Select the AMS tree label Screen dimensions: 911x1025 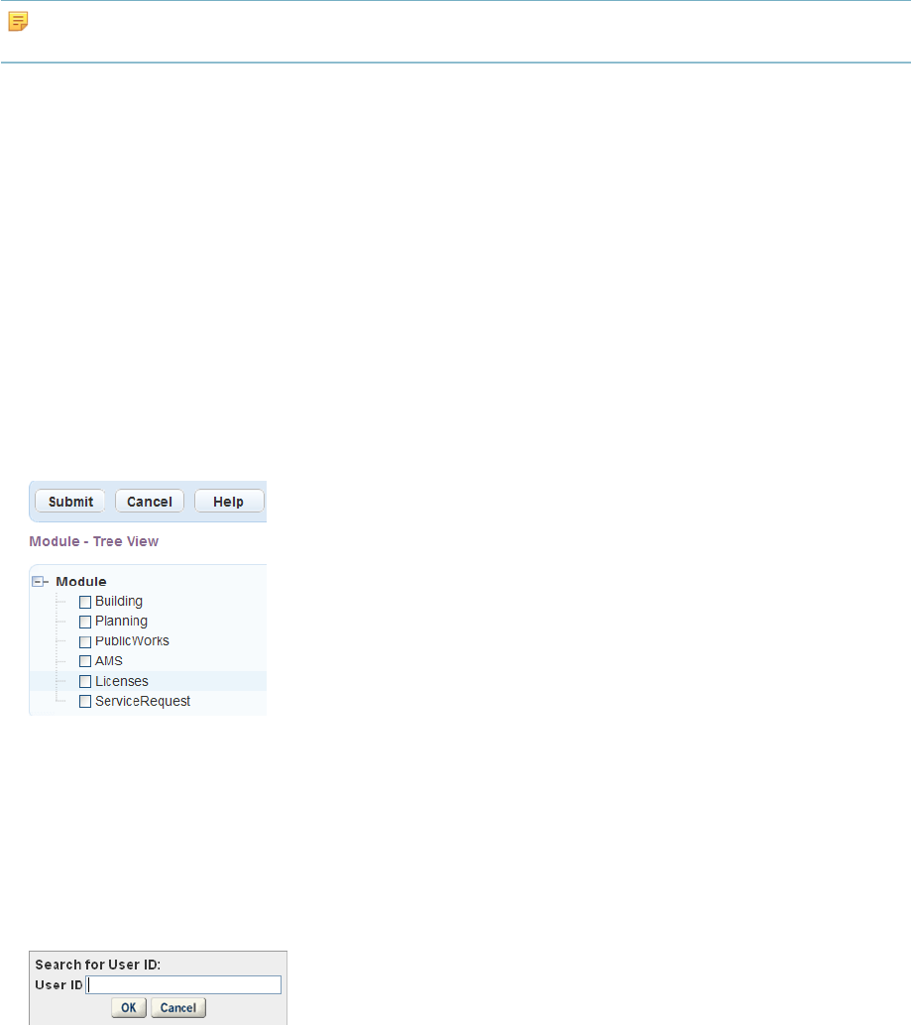pyautogui.click(x=108, y=661)
